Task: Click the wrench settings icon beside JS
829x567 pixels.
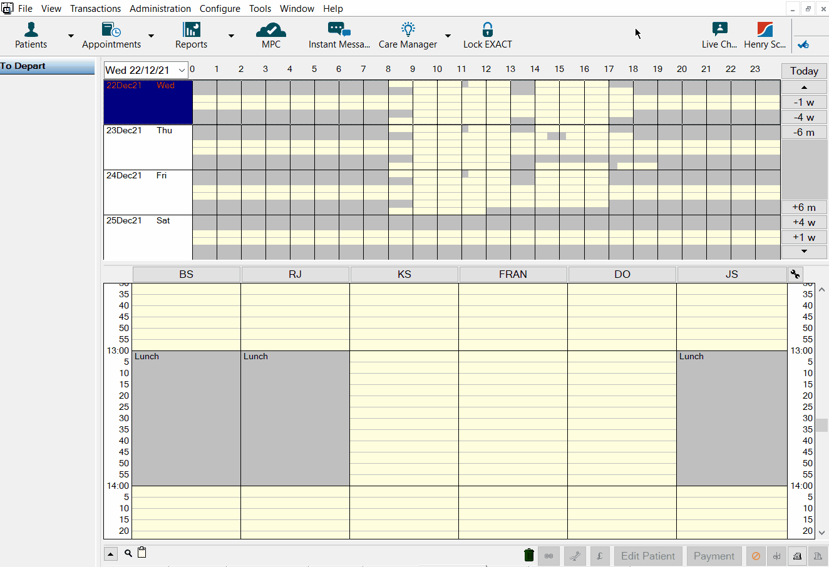Action: click(795, 274)
